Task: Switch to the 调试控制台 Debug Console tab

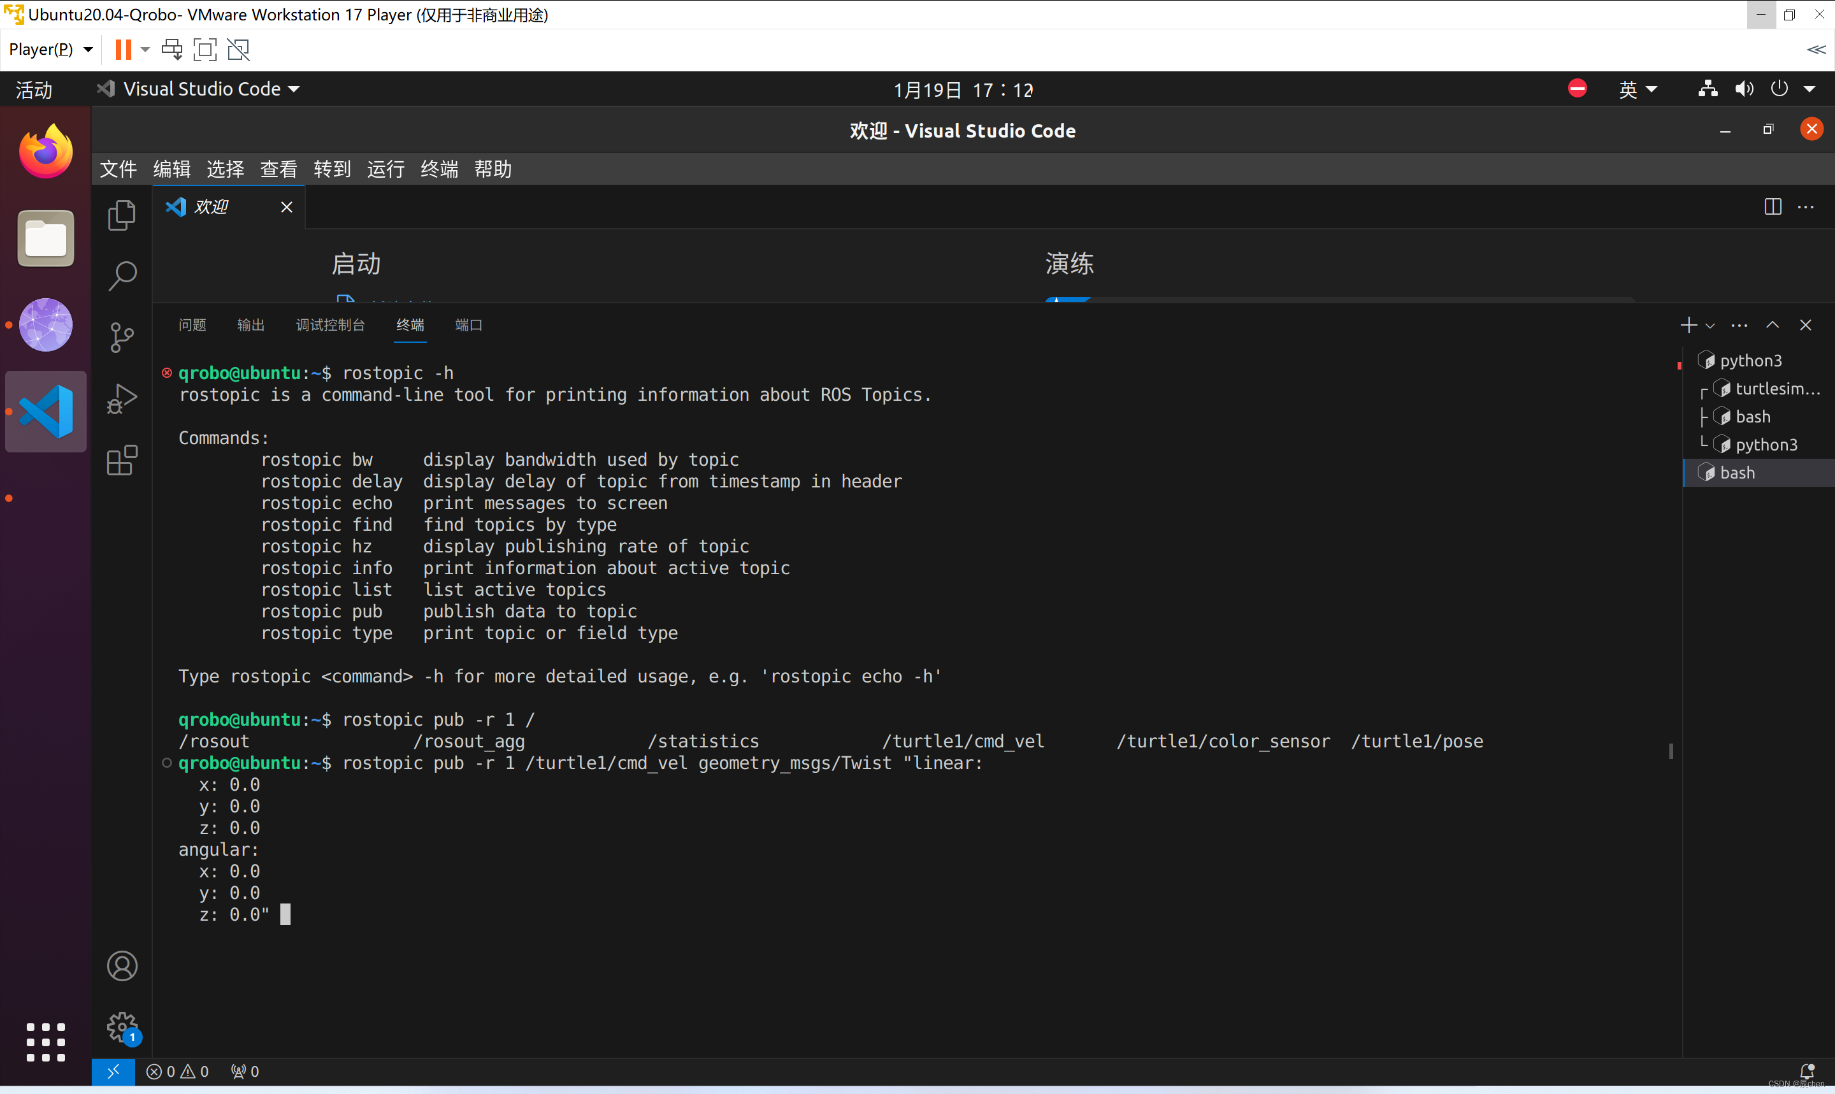Action: coord(330,325)
